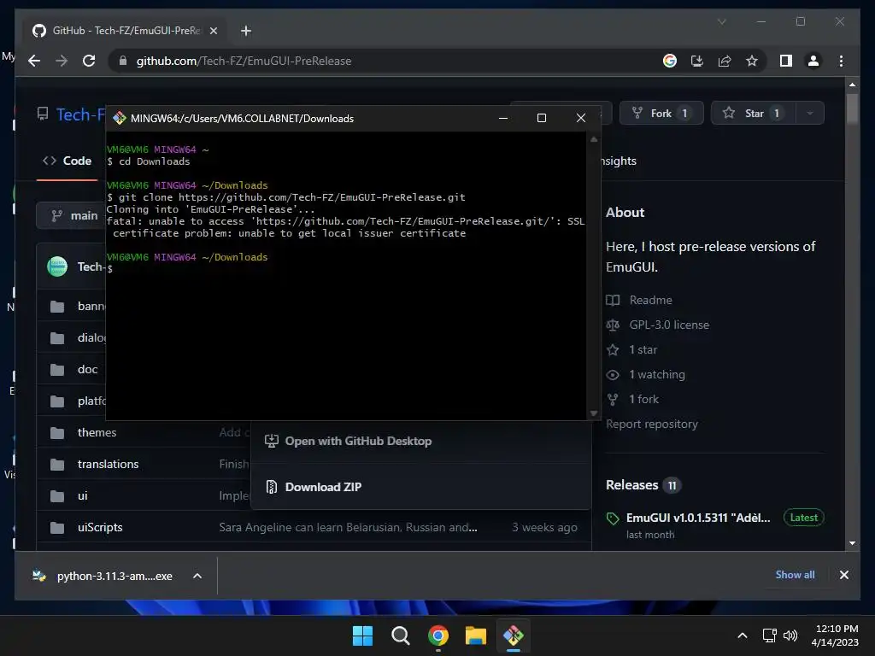The height and width of the screenshot is (656, 875).
Task: Open the 1 star link in About
Action: [643, 349]
